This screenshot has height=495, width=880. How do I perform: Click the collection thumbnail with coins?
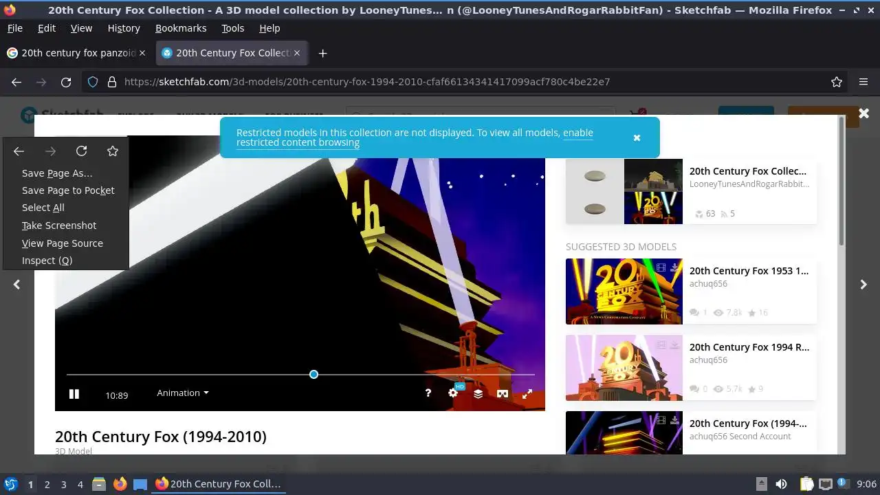pyautogui.click(x=595, y=191)
